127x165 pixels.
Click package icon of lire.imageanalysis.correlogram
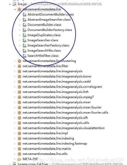(19, 87)
